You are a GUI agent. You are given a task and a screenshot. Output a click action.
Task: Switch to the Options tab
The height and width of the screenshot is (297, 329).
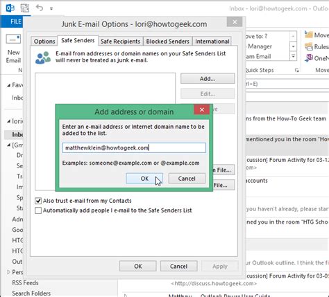point(44,42)
